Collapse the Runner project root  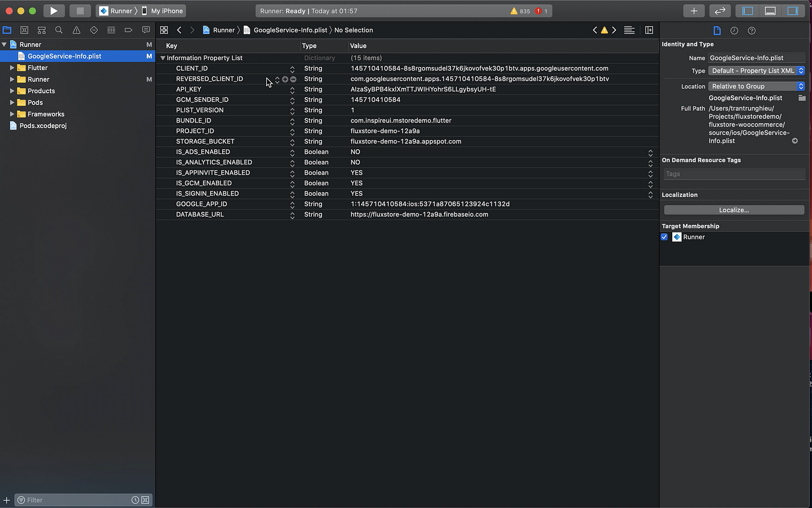[4, 44]
